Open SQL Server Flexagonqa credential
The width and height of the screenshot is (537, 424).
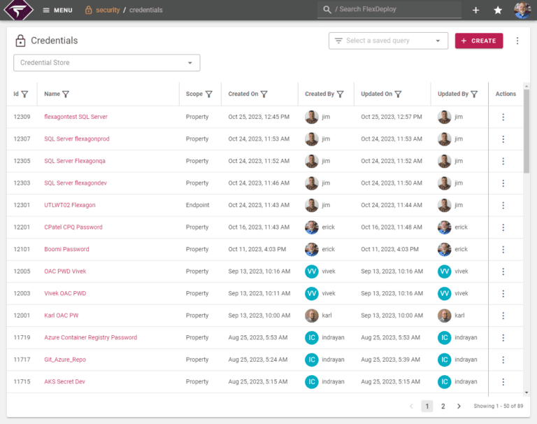75,161
